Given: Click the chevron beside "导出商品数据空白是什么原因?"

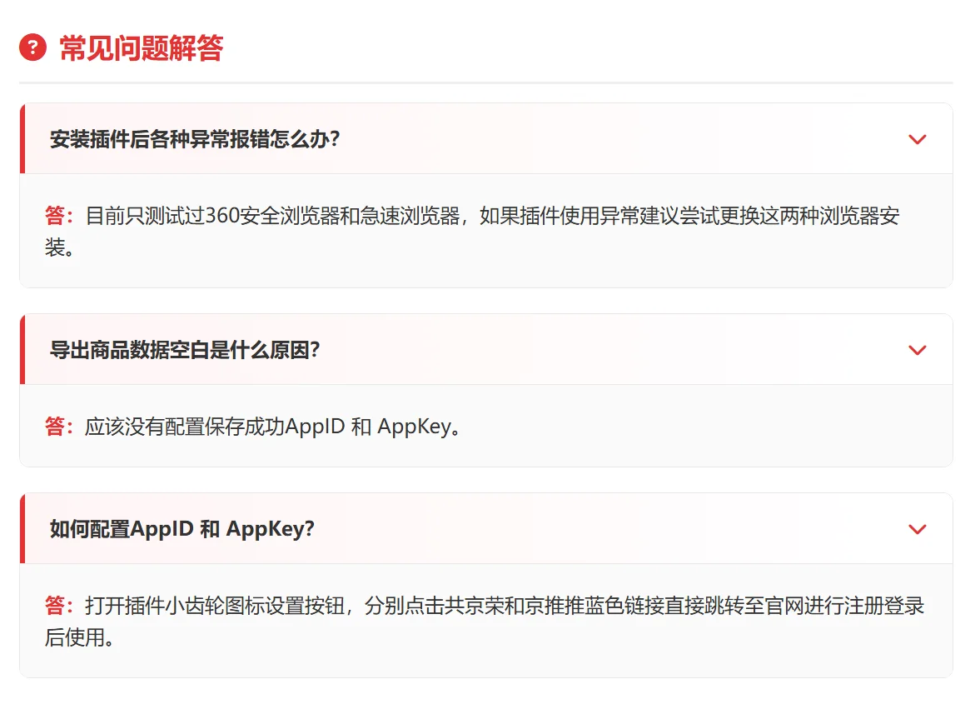Looking at the screenshot, I should tap(918, 350).
